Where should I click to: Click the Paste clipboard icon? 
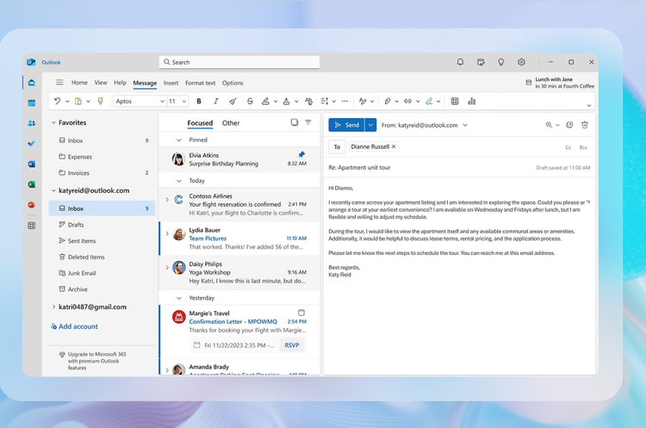click(x=78, y=101)
